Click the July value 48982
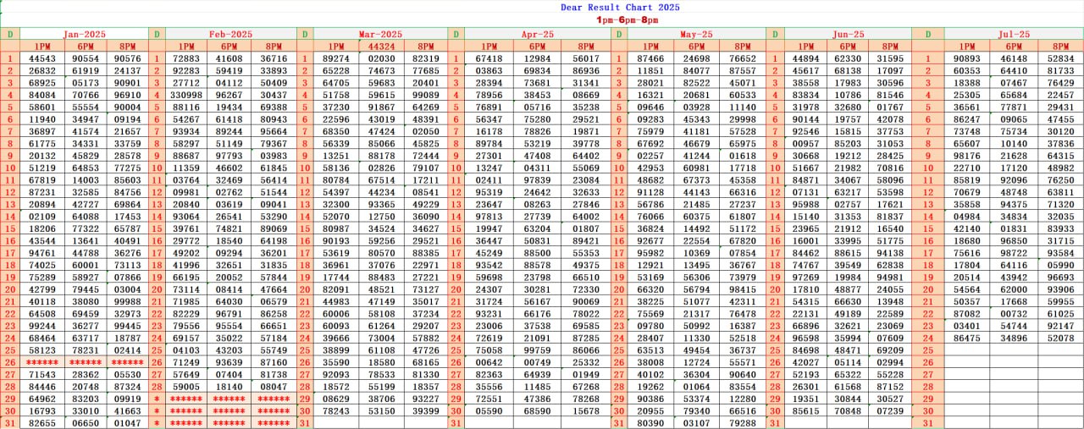Viewport: 1084px width, 429px height. point(1061,168)
